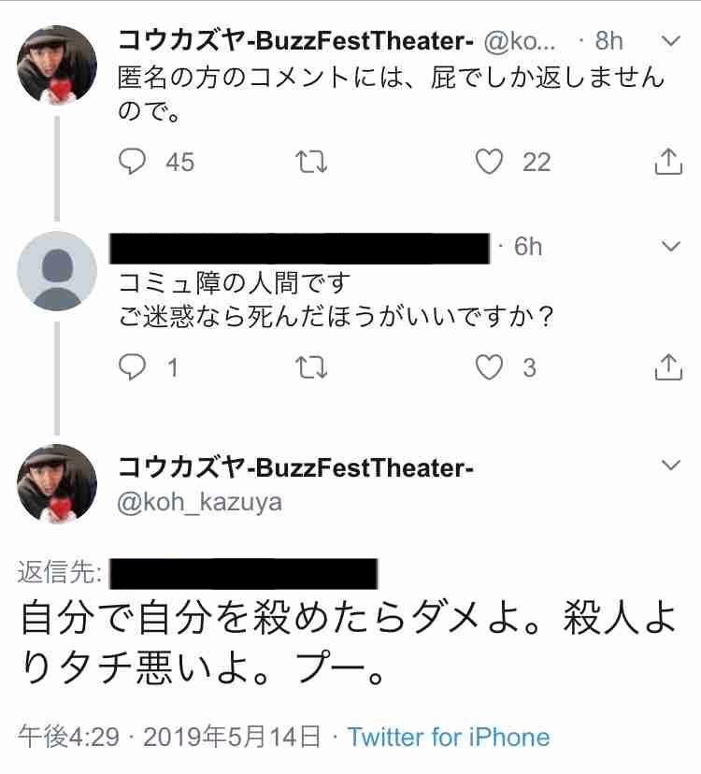Open the chevron menu on main tweet

[669, 465]
